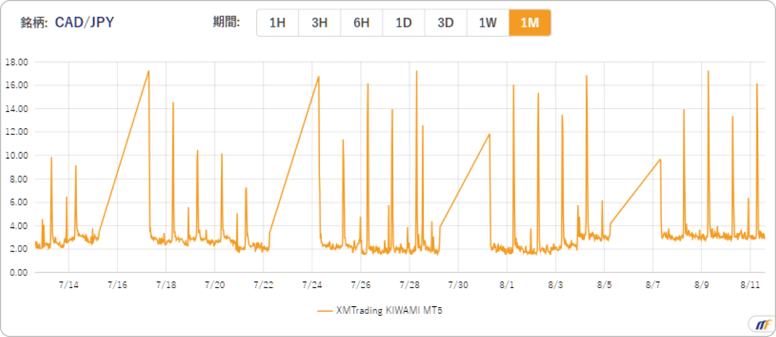The width and height of the screenshot is (776, 337).
Task: Select the 1H period button
Action: [x=278, y=23]
